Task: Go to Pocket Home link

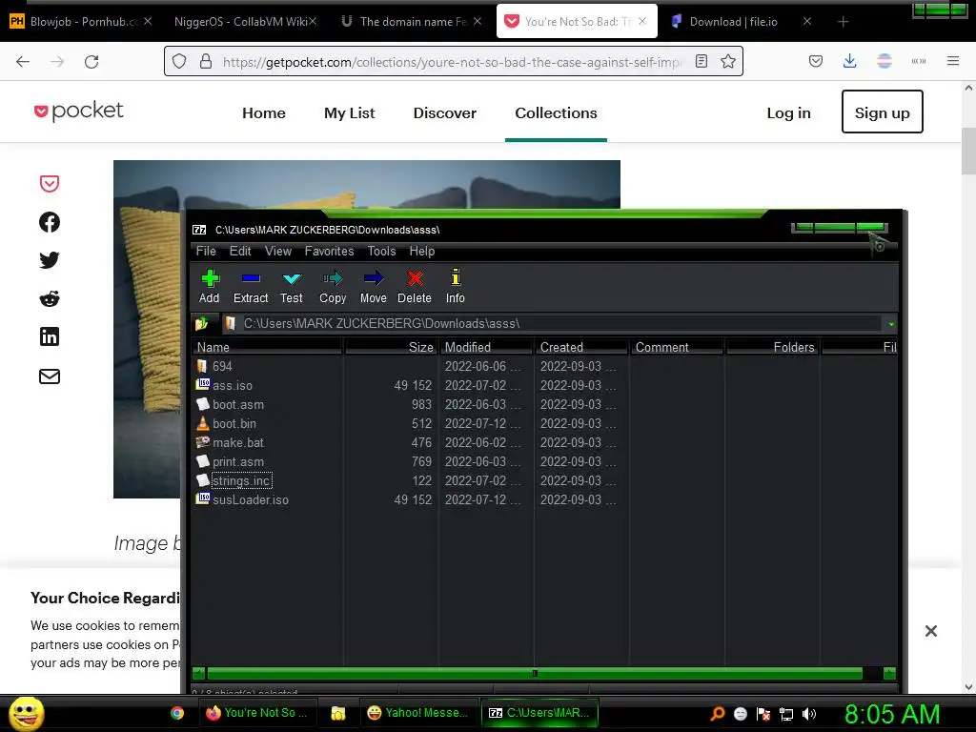Action: pyautogui.click(x=264, y=112)
